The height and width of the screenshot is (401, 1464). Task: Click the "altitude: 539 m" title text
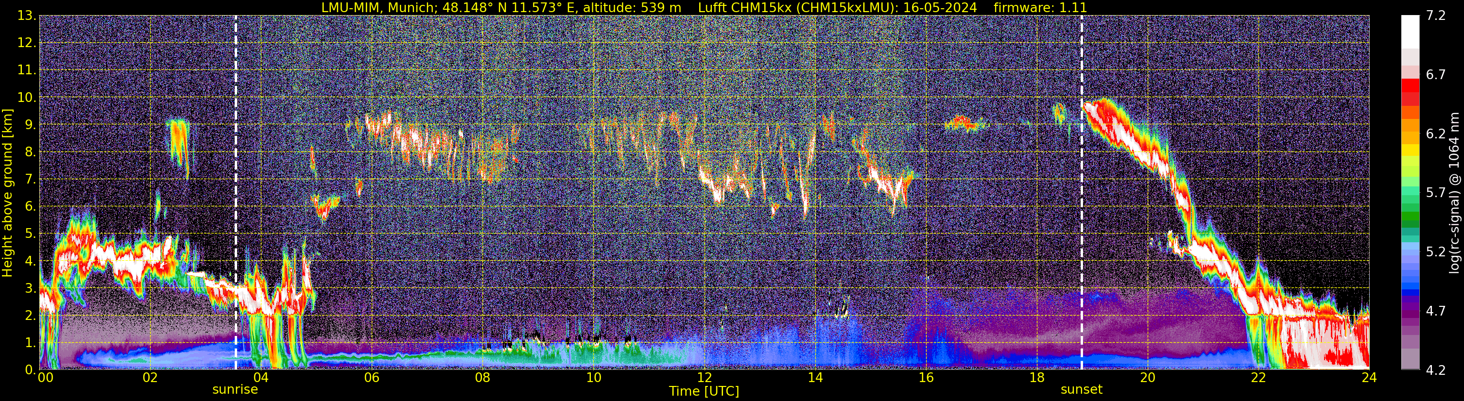tap(632, 7)
